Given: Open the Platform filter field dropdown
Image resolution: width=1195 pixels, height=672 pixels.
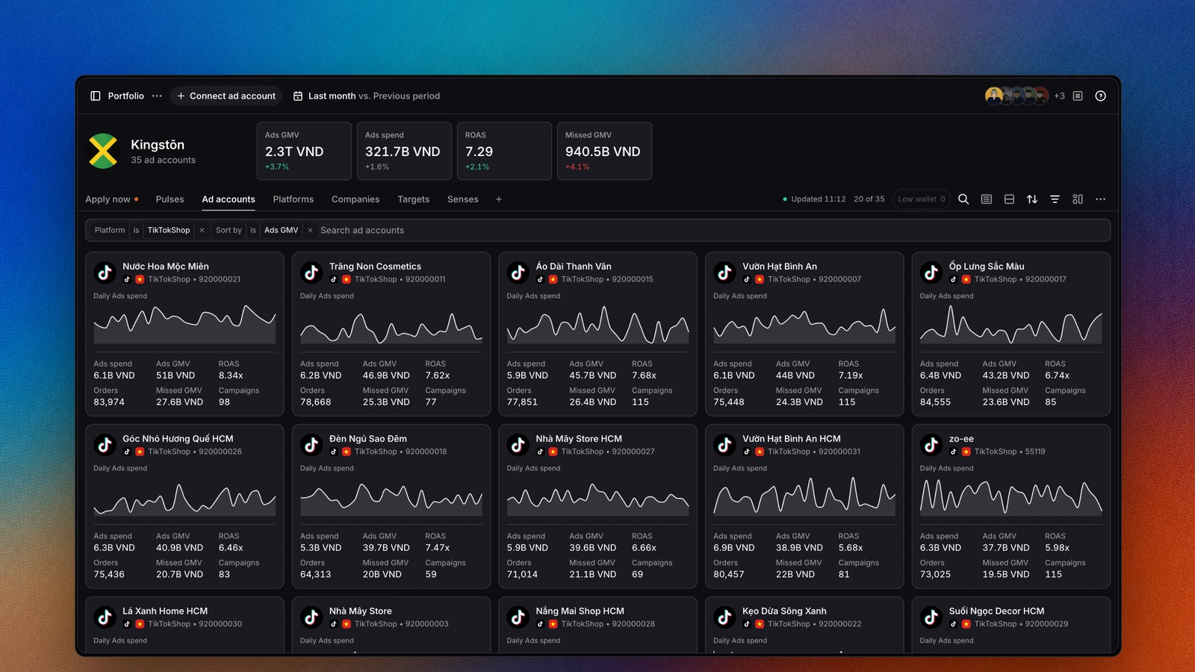Looking at the screenshot, I should tap(110, 230).
